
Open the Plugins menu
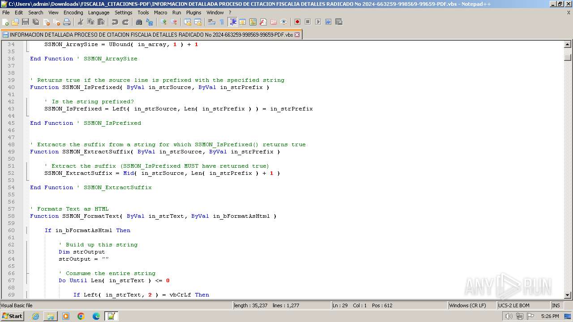tap(194, 13)
